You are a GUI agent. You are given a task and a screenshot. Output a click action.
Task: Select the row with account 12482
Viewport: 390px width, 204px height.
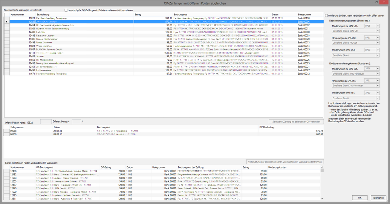coord(164,57)
